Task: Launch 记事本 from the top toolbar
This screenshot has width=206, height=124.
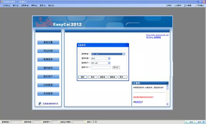Action: click(177, 5)
